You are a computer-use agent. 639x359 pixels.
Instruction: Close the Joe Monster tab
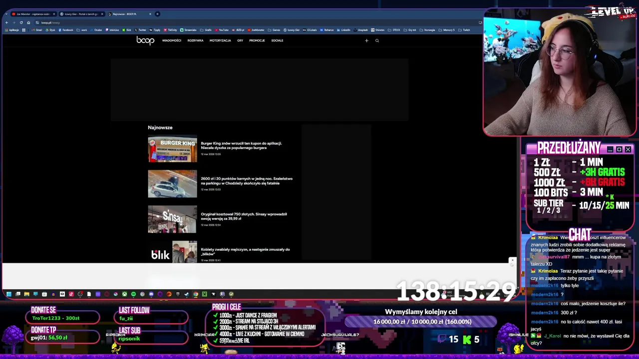point(54,14)
